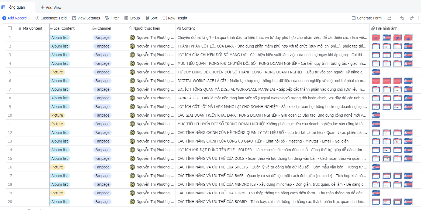Click 'CÁC TÍNH NĂNG CHÍNH CỦA CÔNG CỤ GIAO TIẾP' cell
This screenshot has width=421, height=210.
click(272, 141)
